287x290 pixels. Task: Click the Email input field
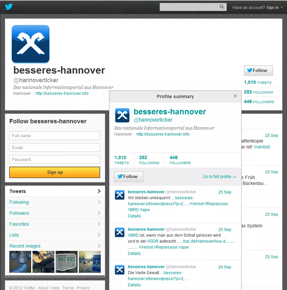[55, 147]
